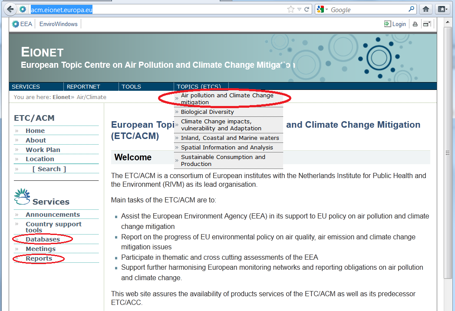
Task: Open the bookmarks menu button
Action: click(x=442, y=9)
